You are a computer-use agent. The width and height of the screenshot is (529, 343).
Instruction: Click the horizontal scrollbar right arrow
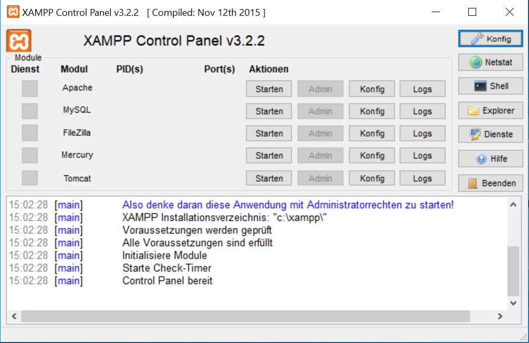coord(499,317)
